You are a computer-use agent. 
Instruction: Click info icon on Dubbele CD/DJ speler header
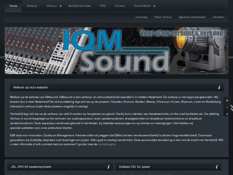(217, 167)
